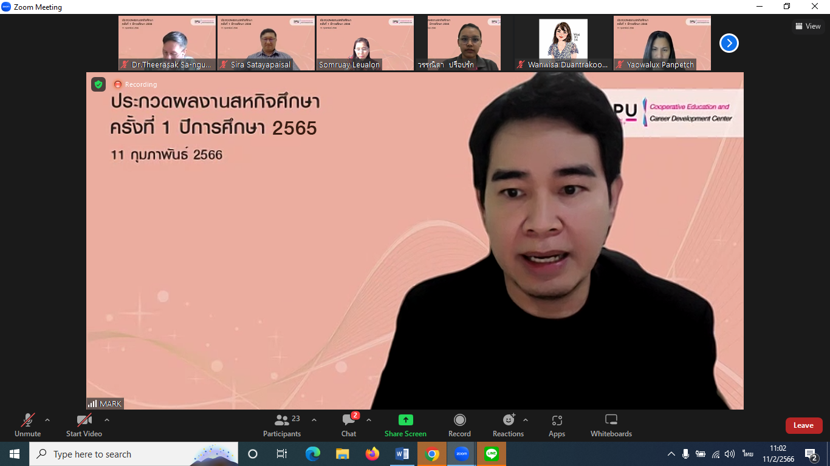
Task: Expand audio options arrow beside Unmute
Action: pos(47,420)
